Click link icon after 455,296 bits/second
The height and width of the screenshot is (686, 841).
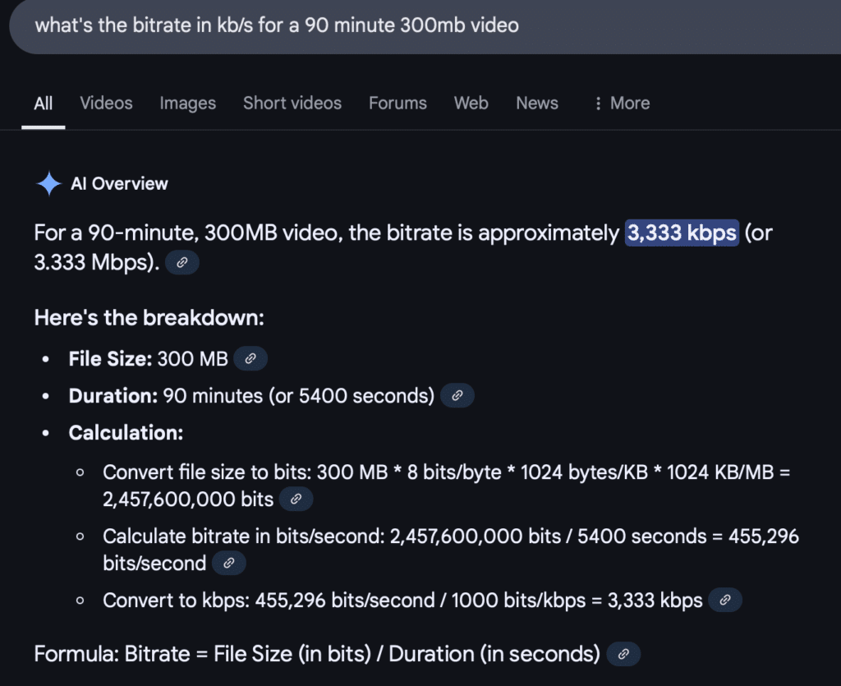click(x=229, y=563)
